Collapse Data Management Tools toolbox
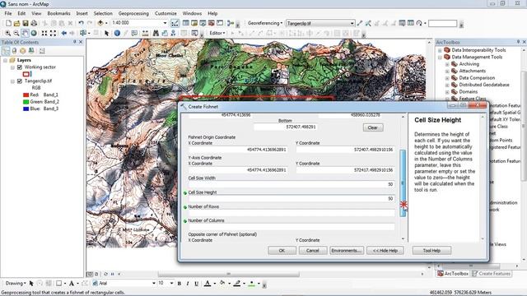The height and width of the screenshot is (296, 527). click(x=440, y=58)
